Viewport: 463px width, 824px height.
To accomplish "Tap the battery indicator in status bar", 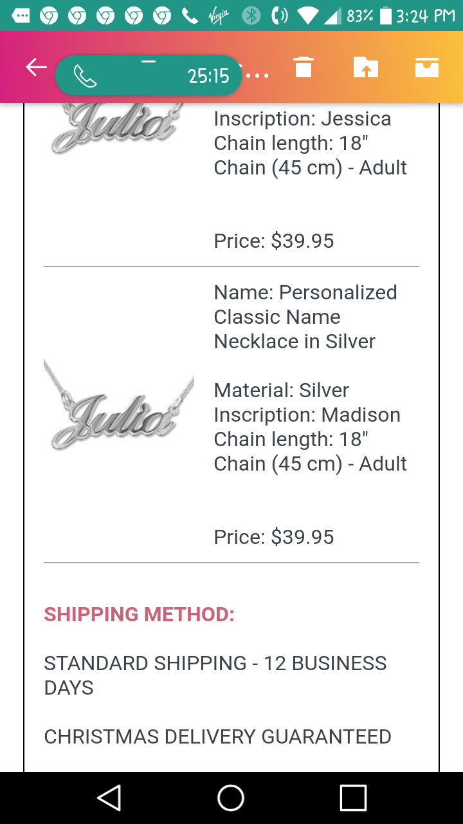I will click(386, 15).
